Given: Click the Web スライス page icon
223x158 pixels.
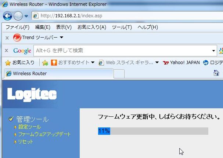Looking at the screenshot, I should click(x=101, y=63).
